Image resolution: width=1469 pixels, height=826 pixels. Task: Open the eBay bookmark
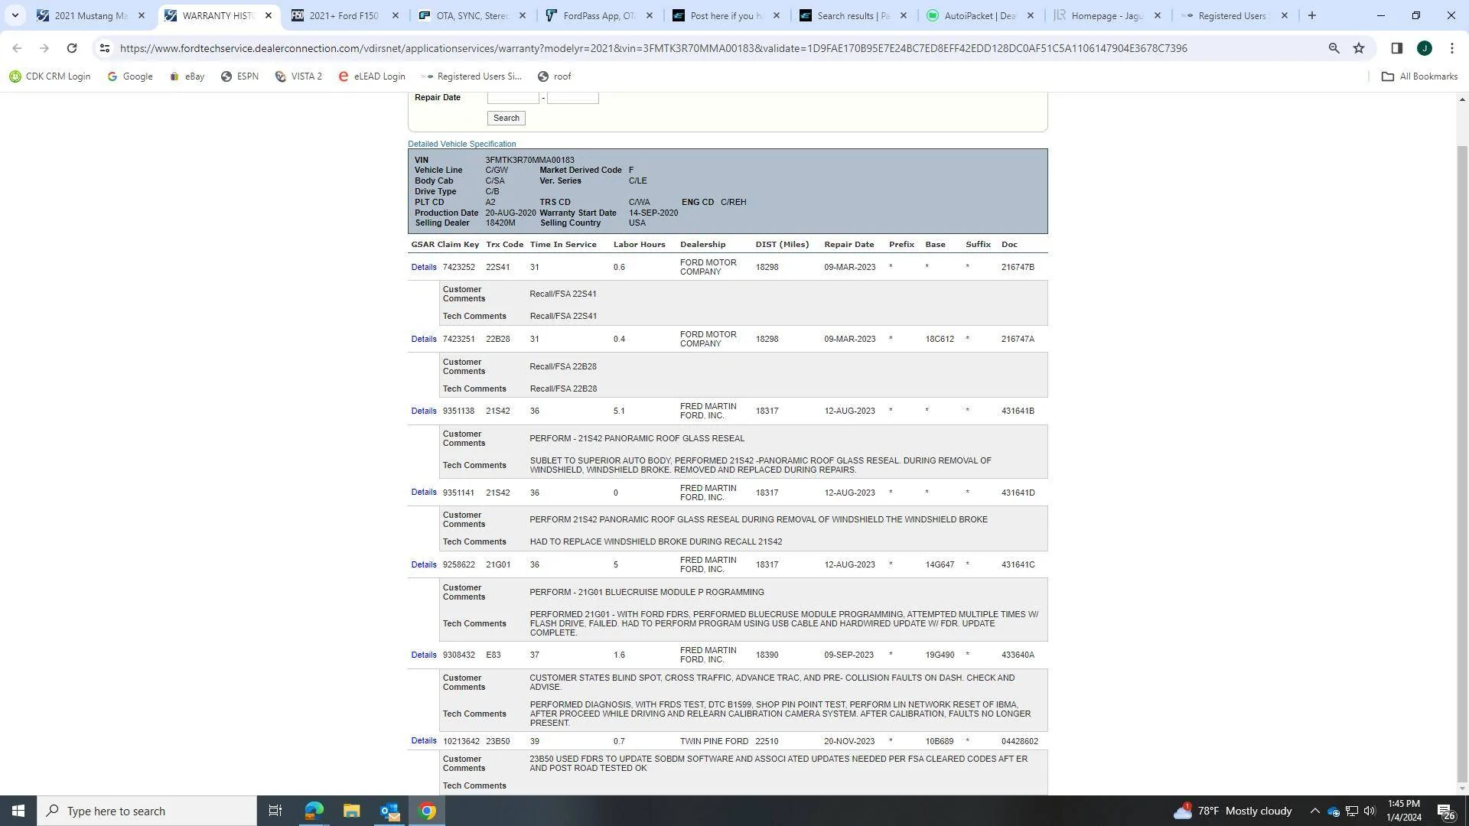coord(187,76)
